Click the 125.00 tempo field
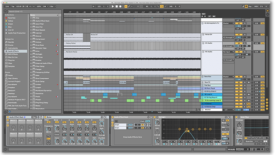 (18, 6)
